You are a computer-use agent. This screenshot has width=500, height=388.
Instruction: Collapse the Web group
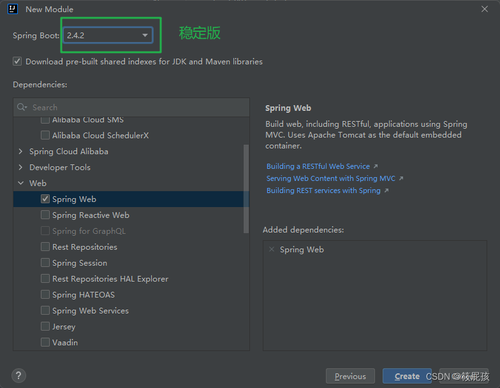pyautogui.click(x=20, y=183)
